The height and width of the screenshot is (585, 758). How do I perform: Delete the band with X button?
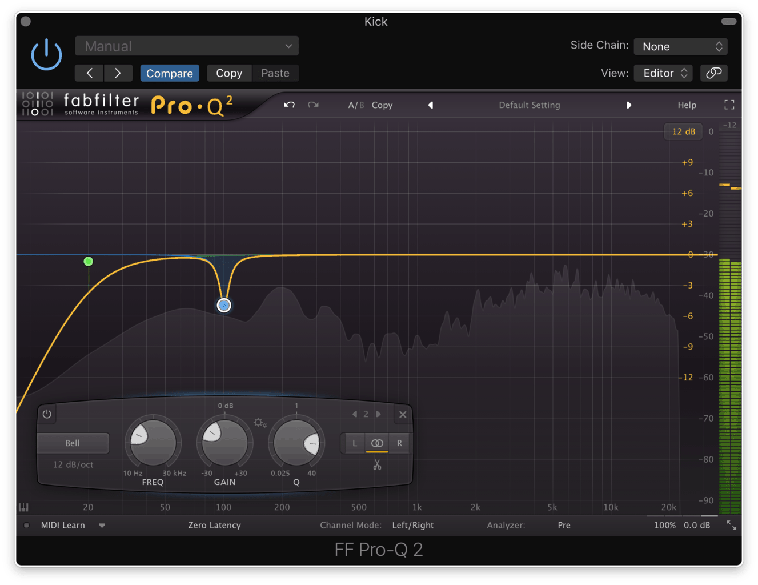click(x=403, y=415)
